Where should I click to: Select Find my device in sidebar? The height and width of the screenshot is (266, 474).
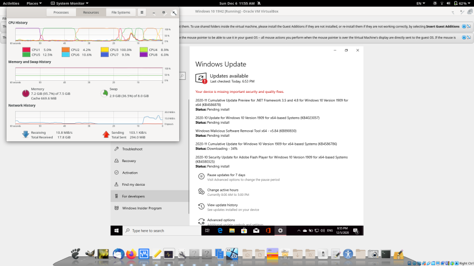tap(149, 184)
